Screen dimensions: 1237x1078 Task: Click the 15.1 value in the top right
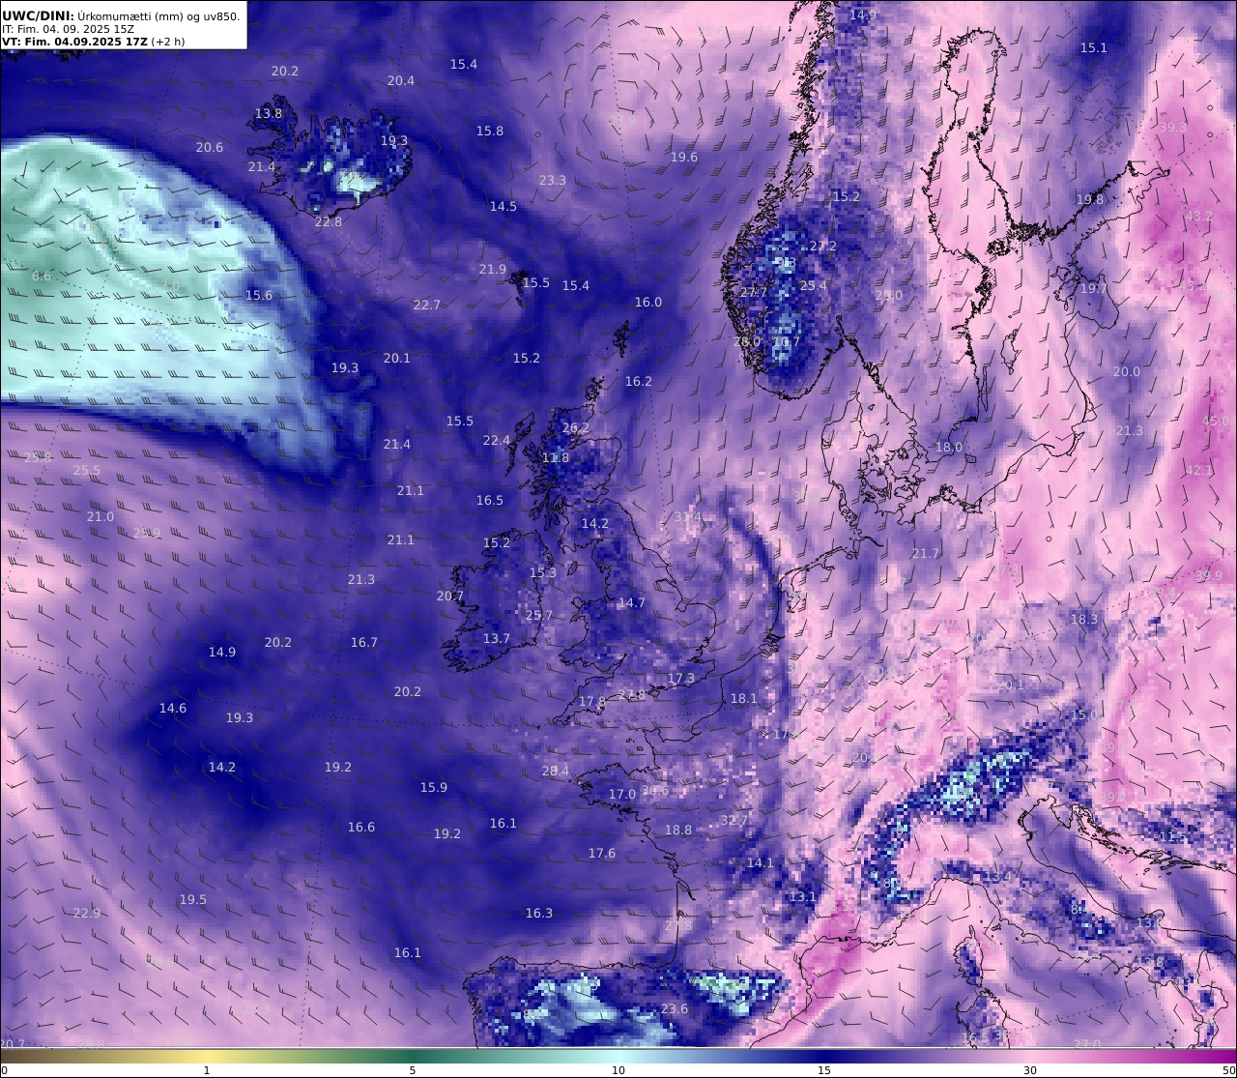click(1094, 48)
